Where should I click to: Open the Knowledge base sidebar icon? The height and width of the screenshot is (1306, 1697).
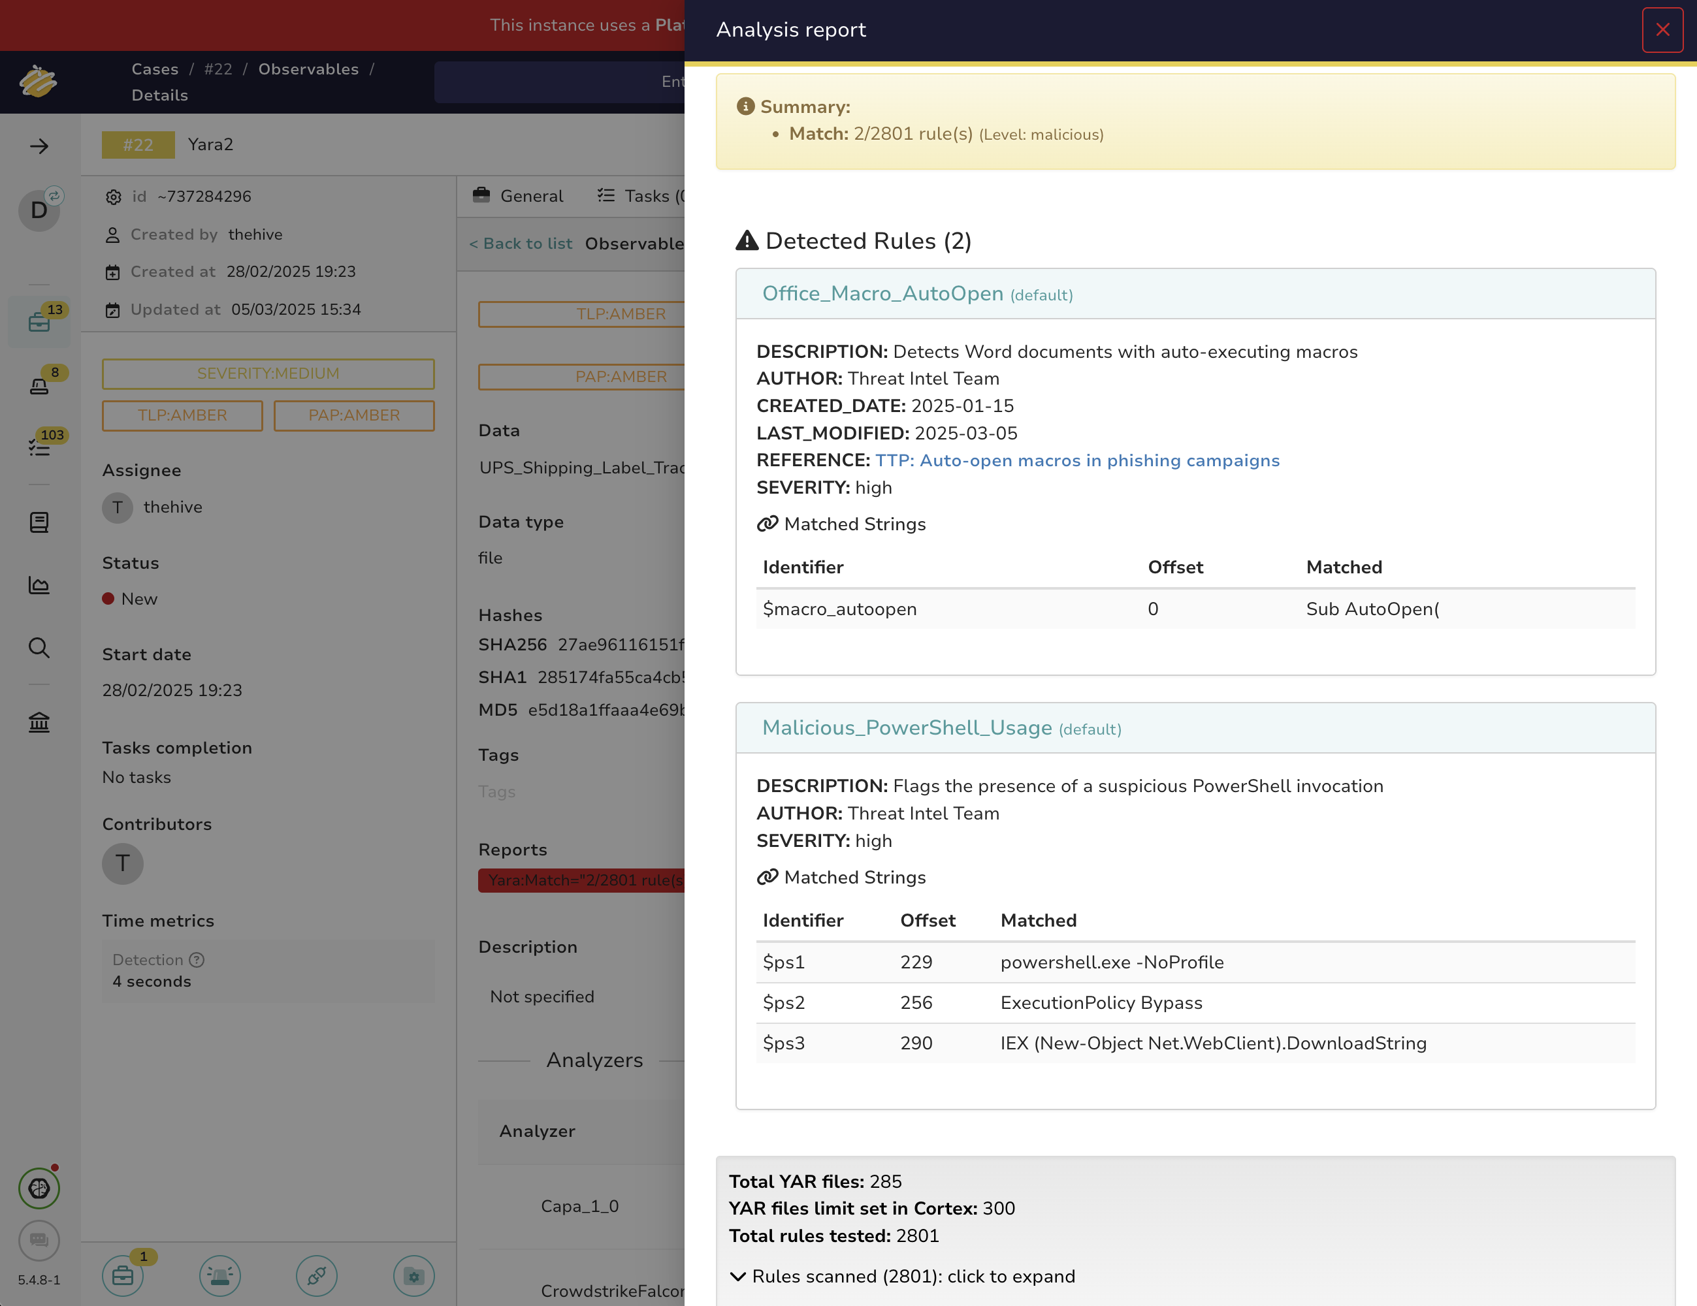coord(39,522)
